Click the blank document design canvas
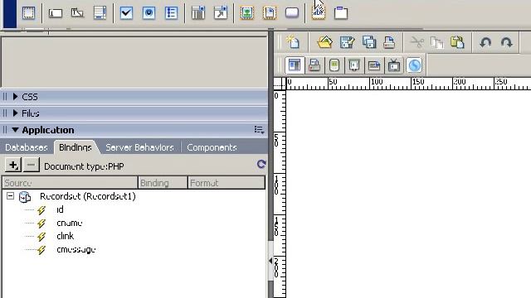Screen dimensions: 531x298 (408, 195)
